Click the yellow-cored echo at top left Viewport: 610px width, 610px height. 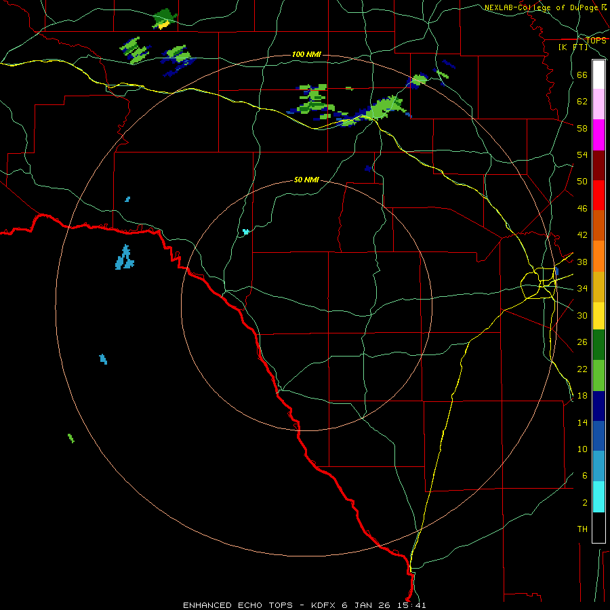(165, 19)
